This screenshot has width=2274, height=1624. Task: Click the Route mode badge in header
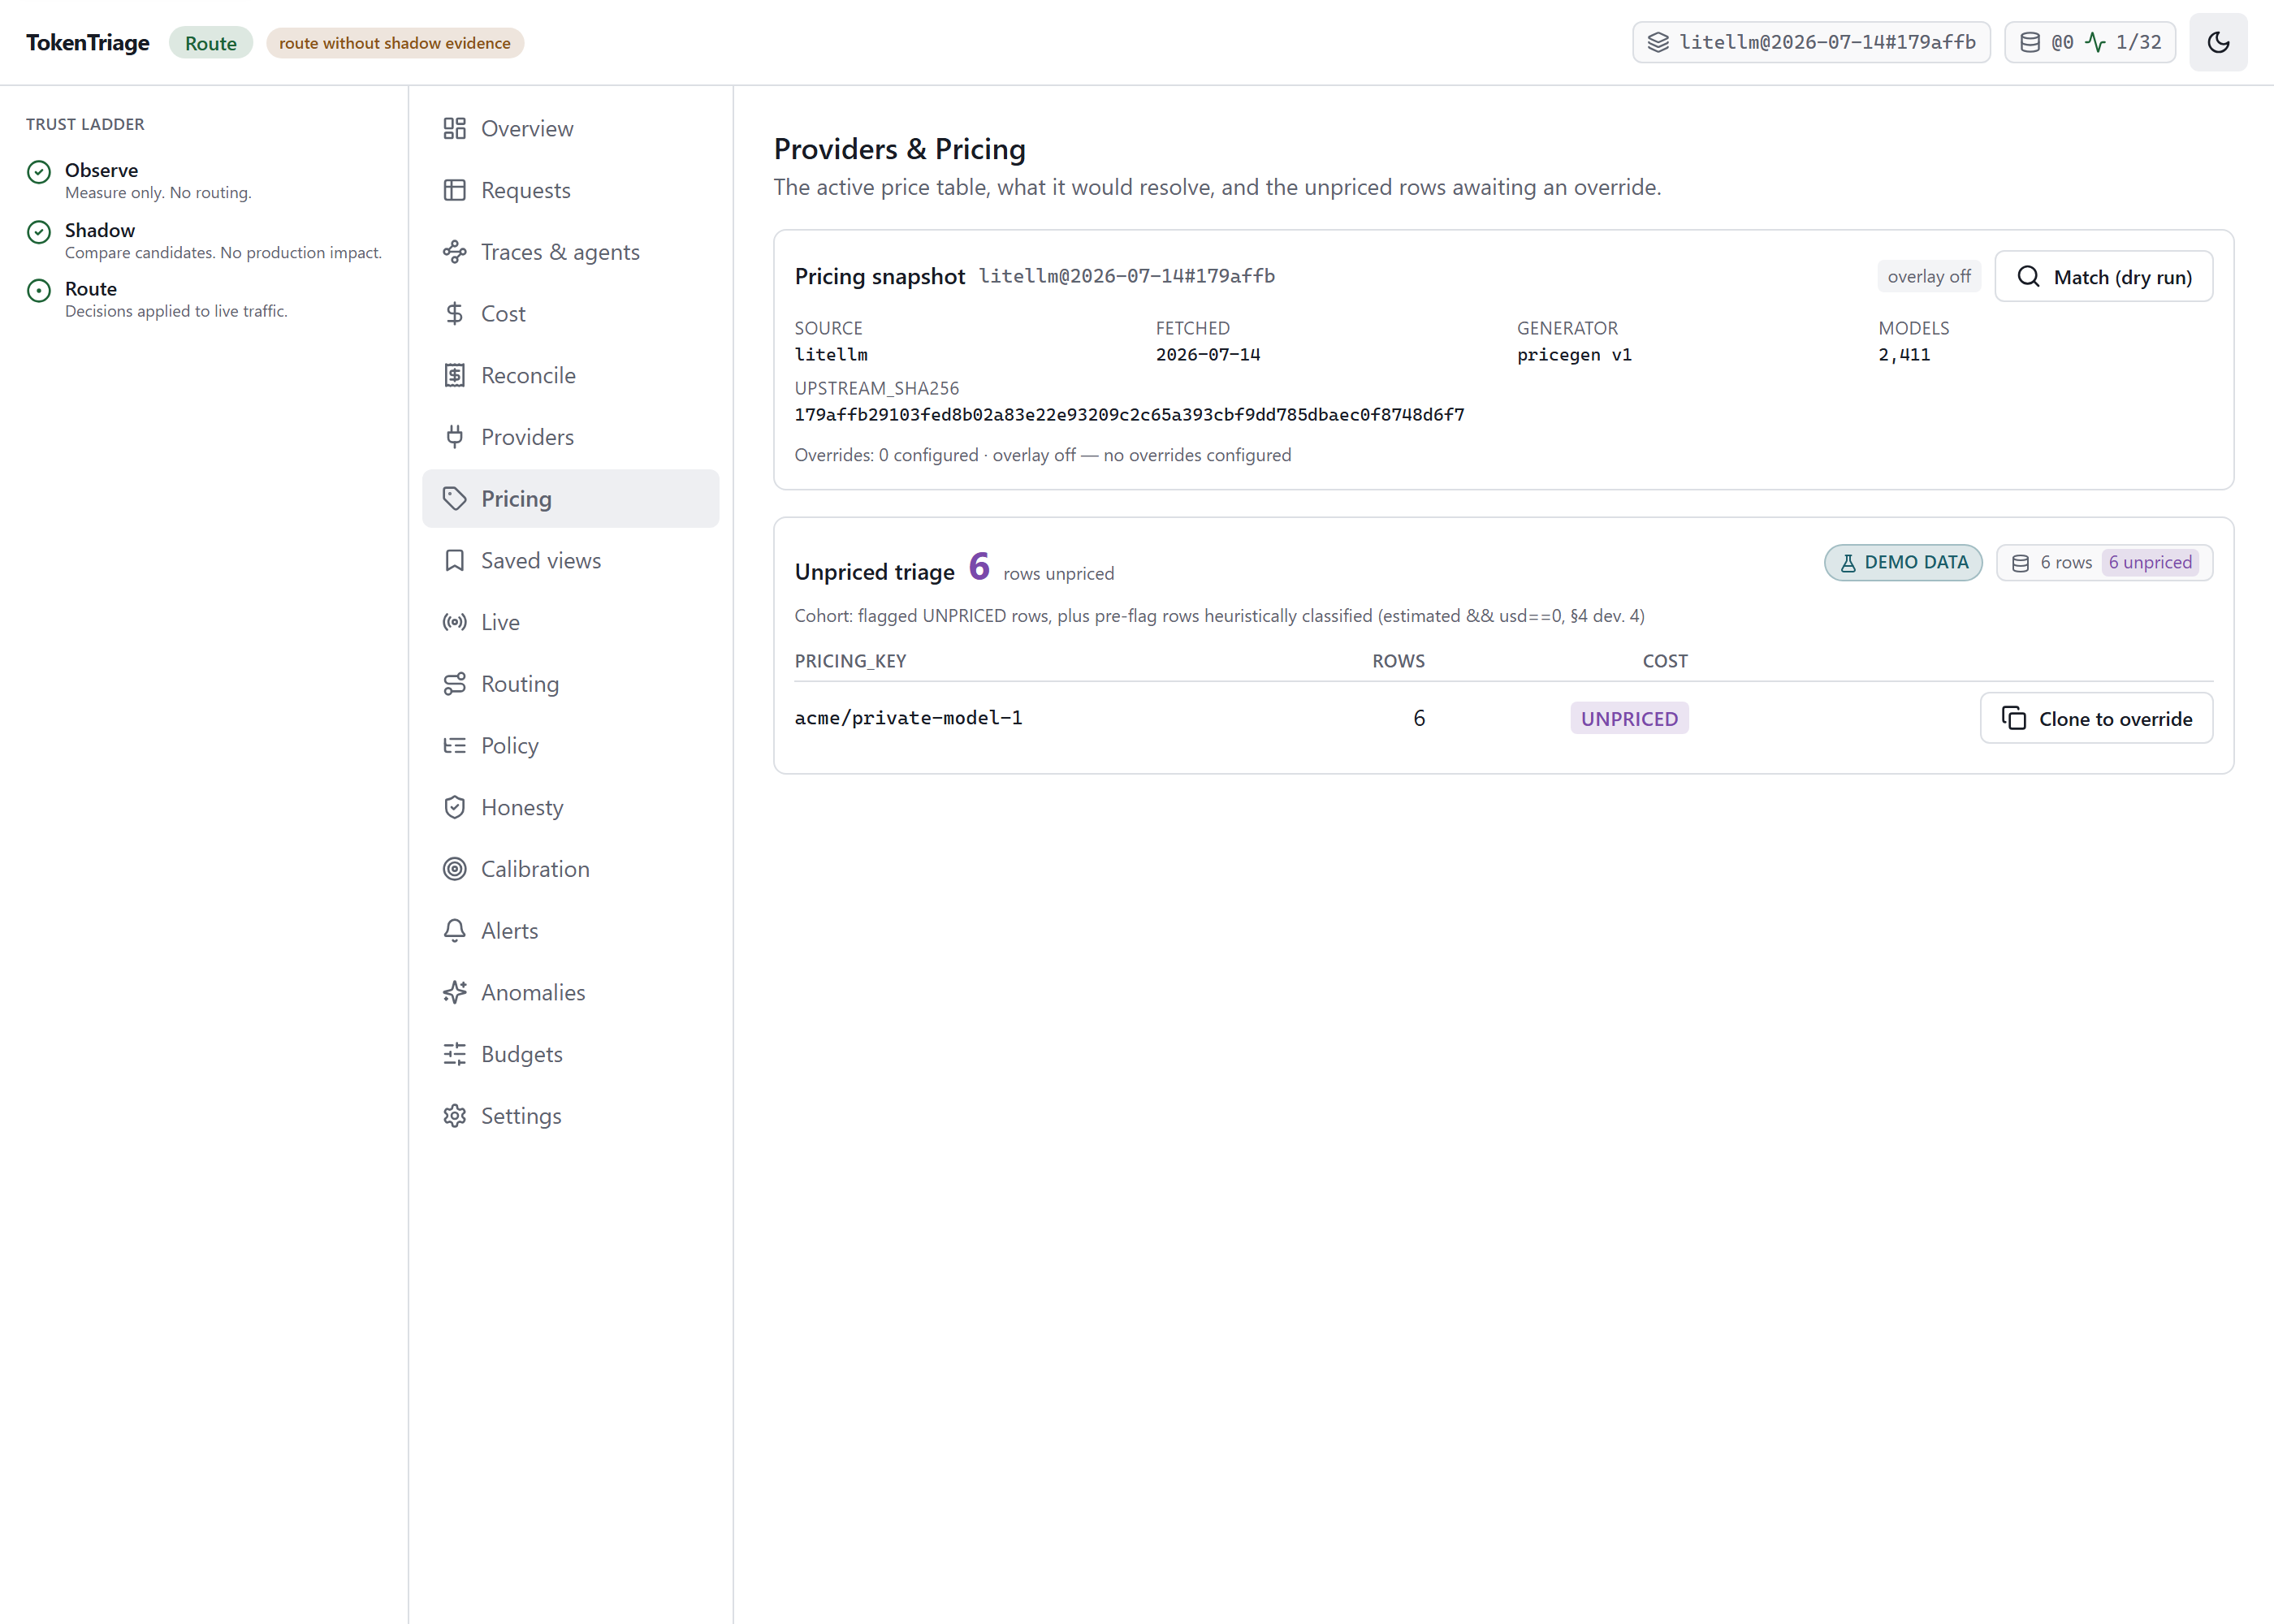210,43
